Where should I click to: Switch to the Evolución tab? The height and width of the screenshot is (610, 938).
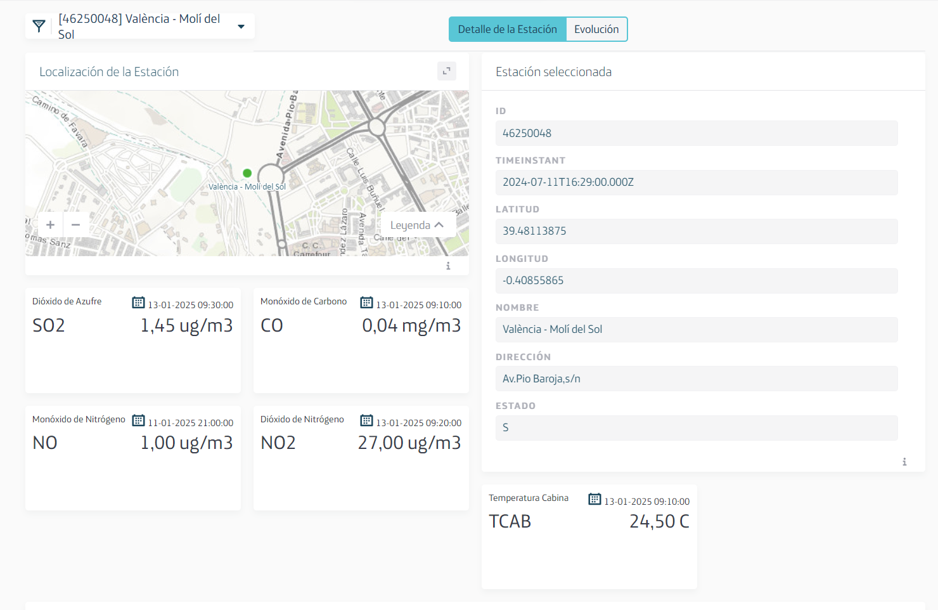point(596,29)
